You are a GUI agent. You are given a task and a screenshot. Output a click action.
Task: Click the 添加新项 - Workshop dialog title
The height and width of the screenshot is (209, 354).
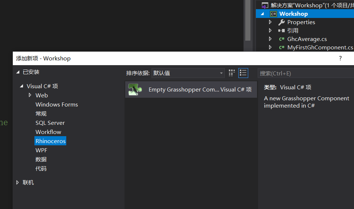pyautogui.click(x=43, y=58)
